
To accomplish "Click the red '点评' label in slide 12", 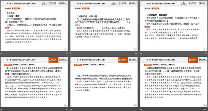I will (149, 77).
